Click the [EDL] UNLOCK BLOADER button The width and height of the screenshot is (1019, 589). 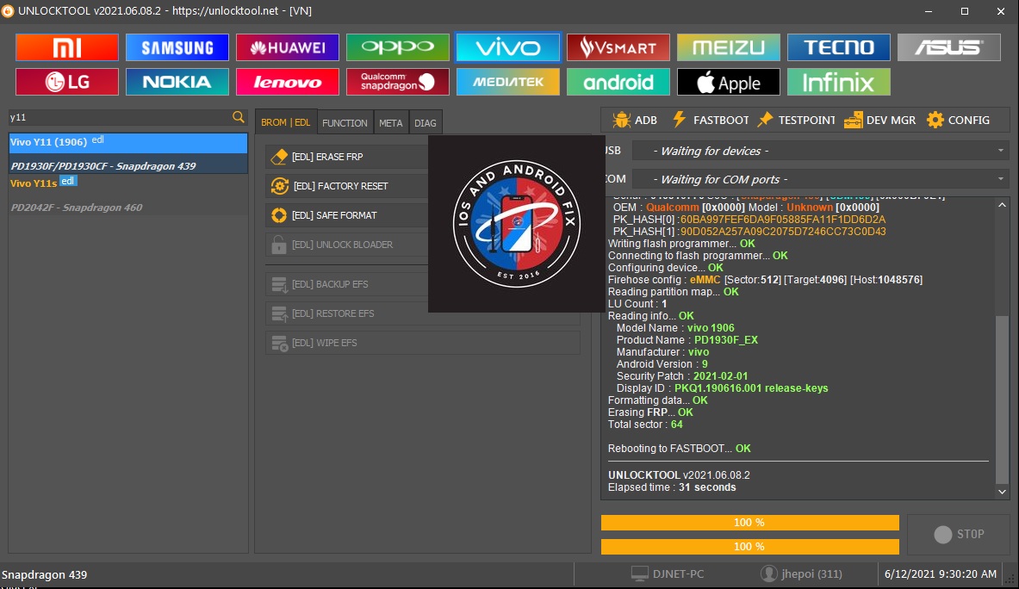(x=347, y=245)
